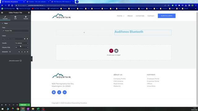Click the About menu item
Viewport: 198px width, 111px height.
(130, 16)
